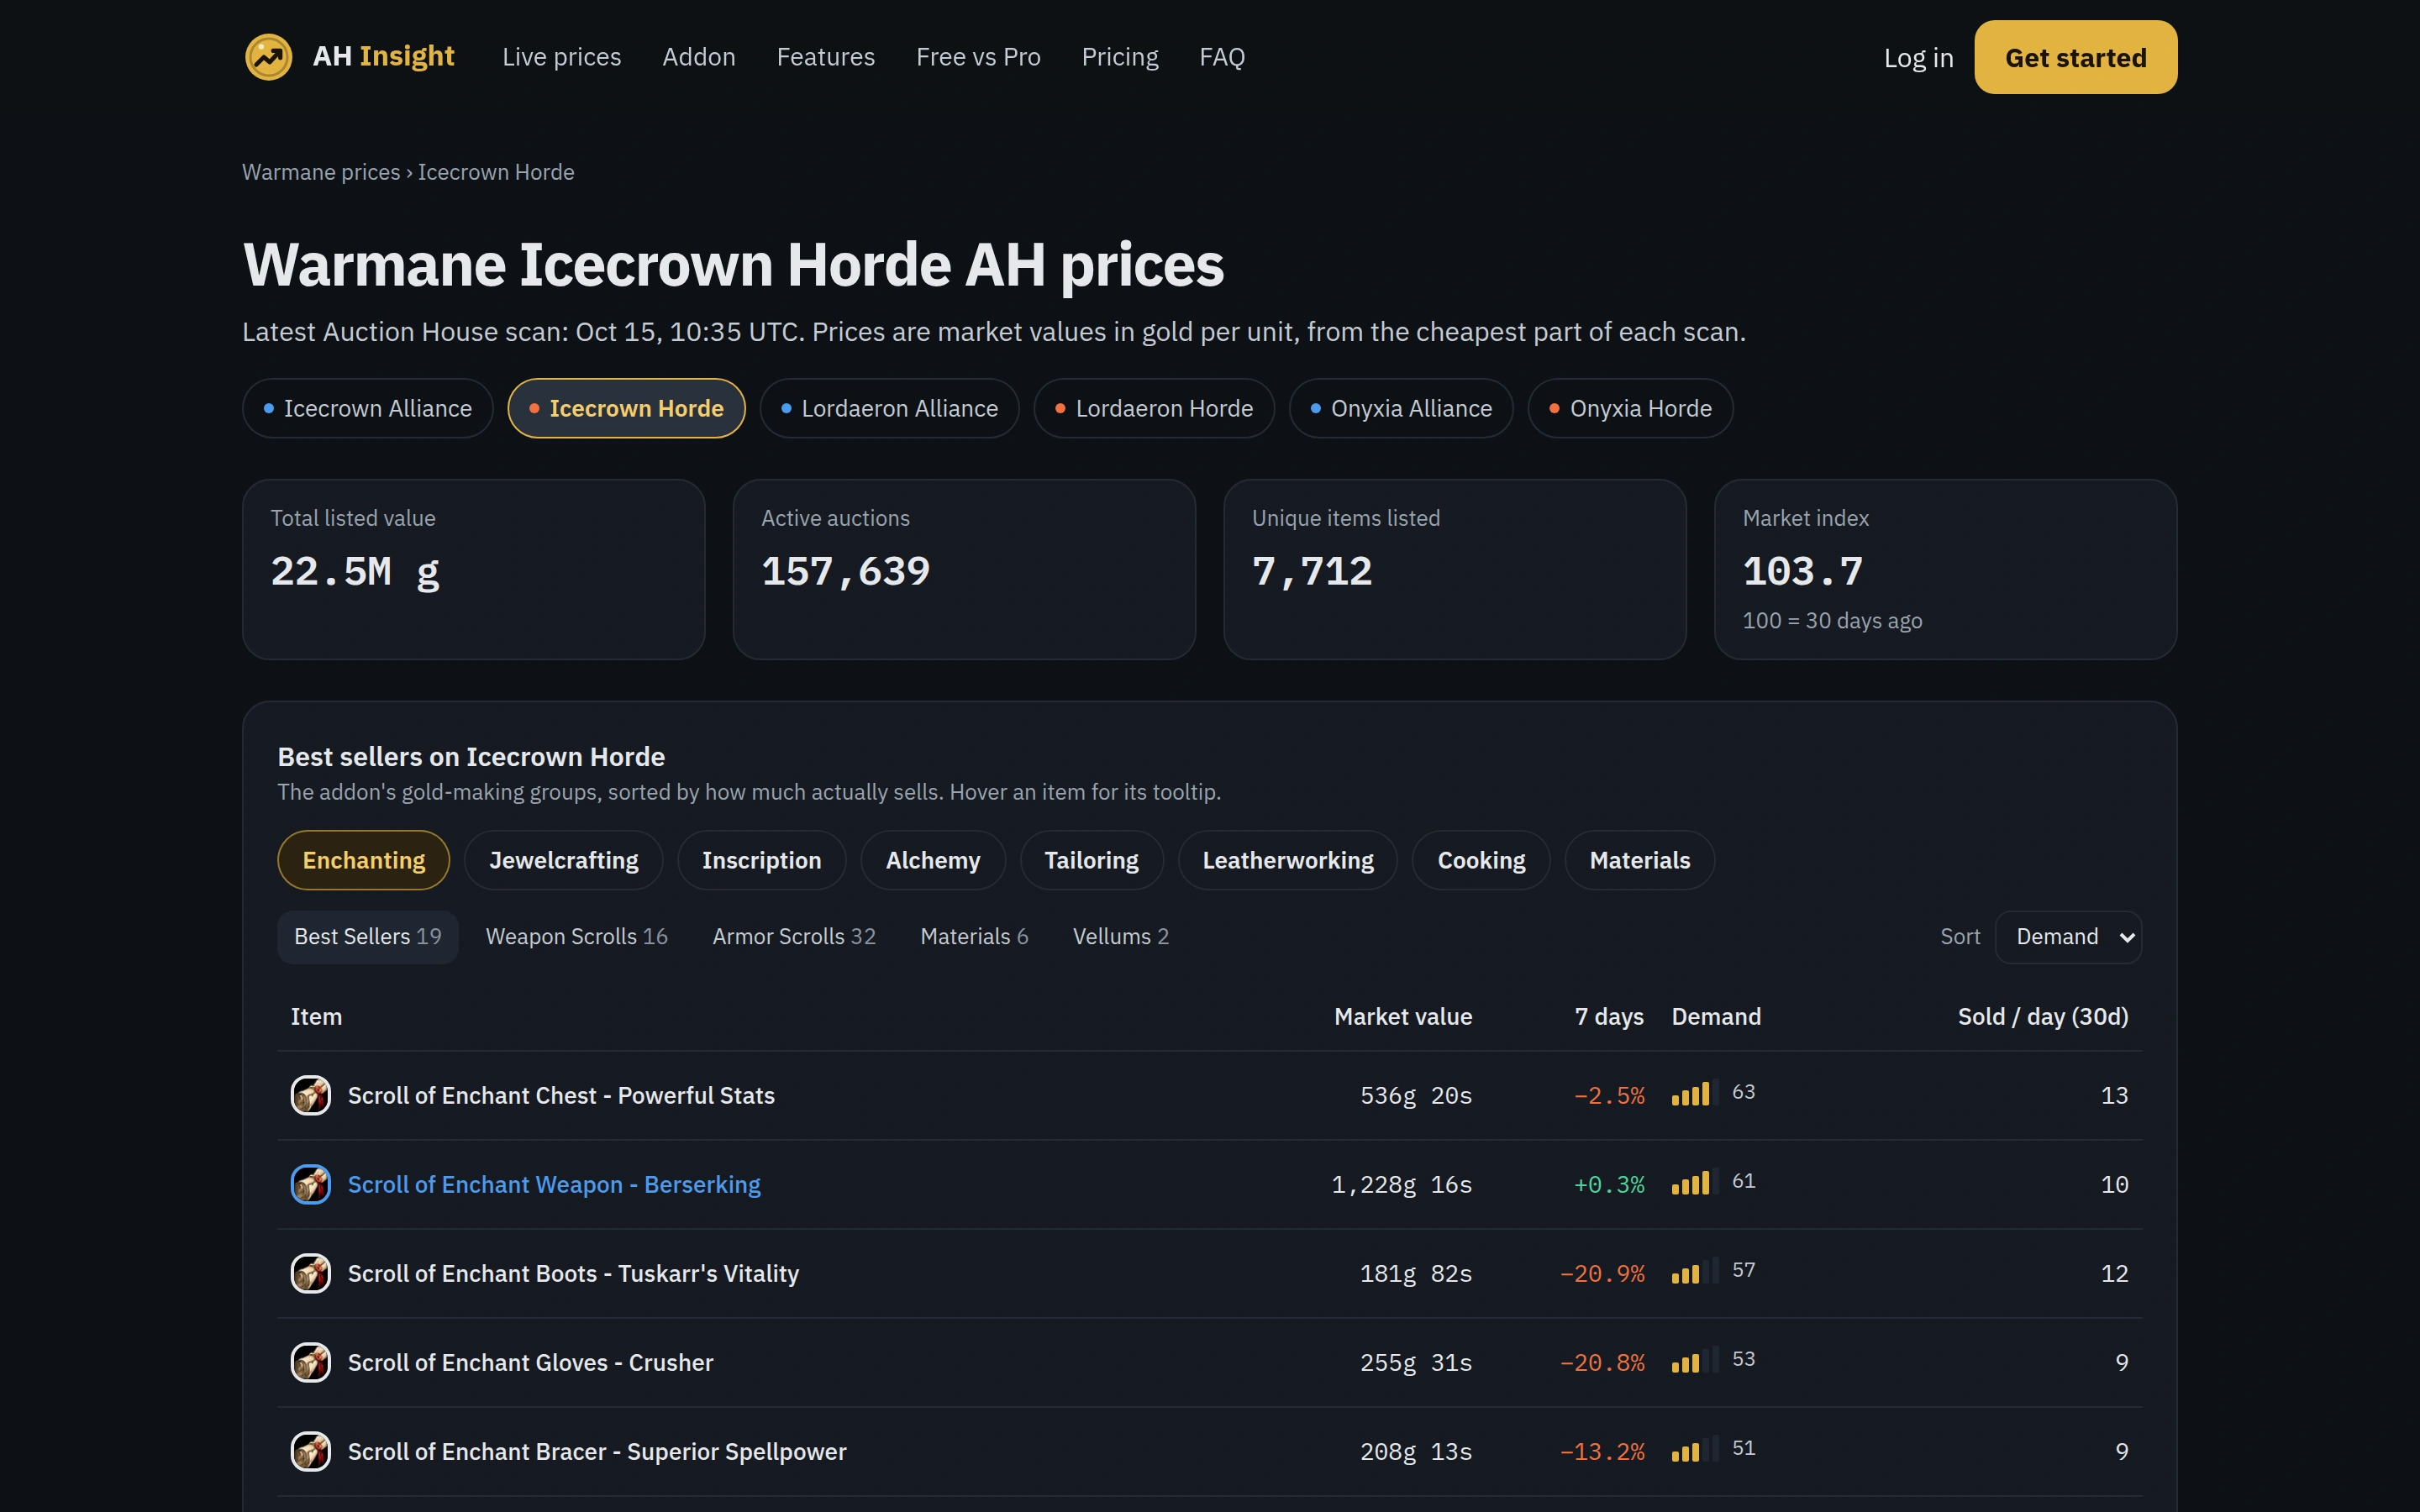
Task: Click the Superior Spellpower scroll icon
Action: click(311, 1451)
